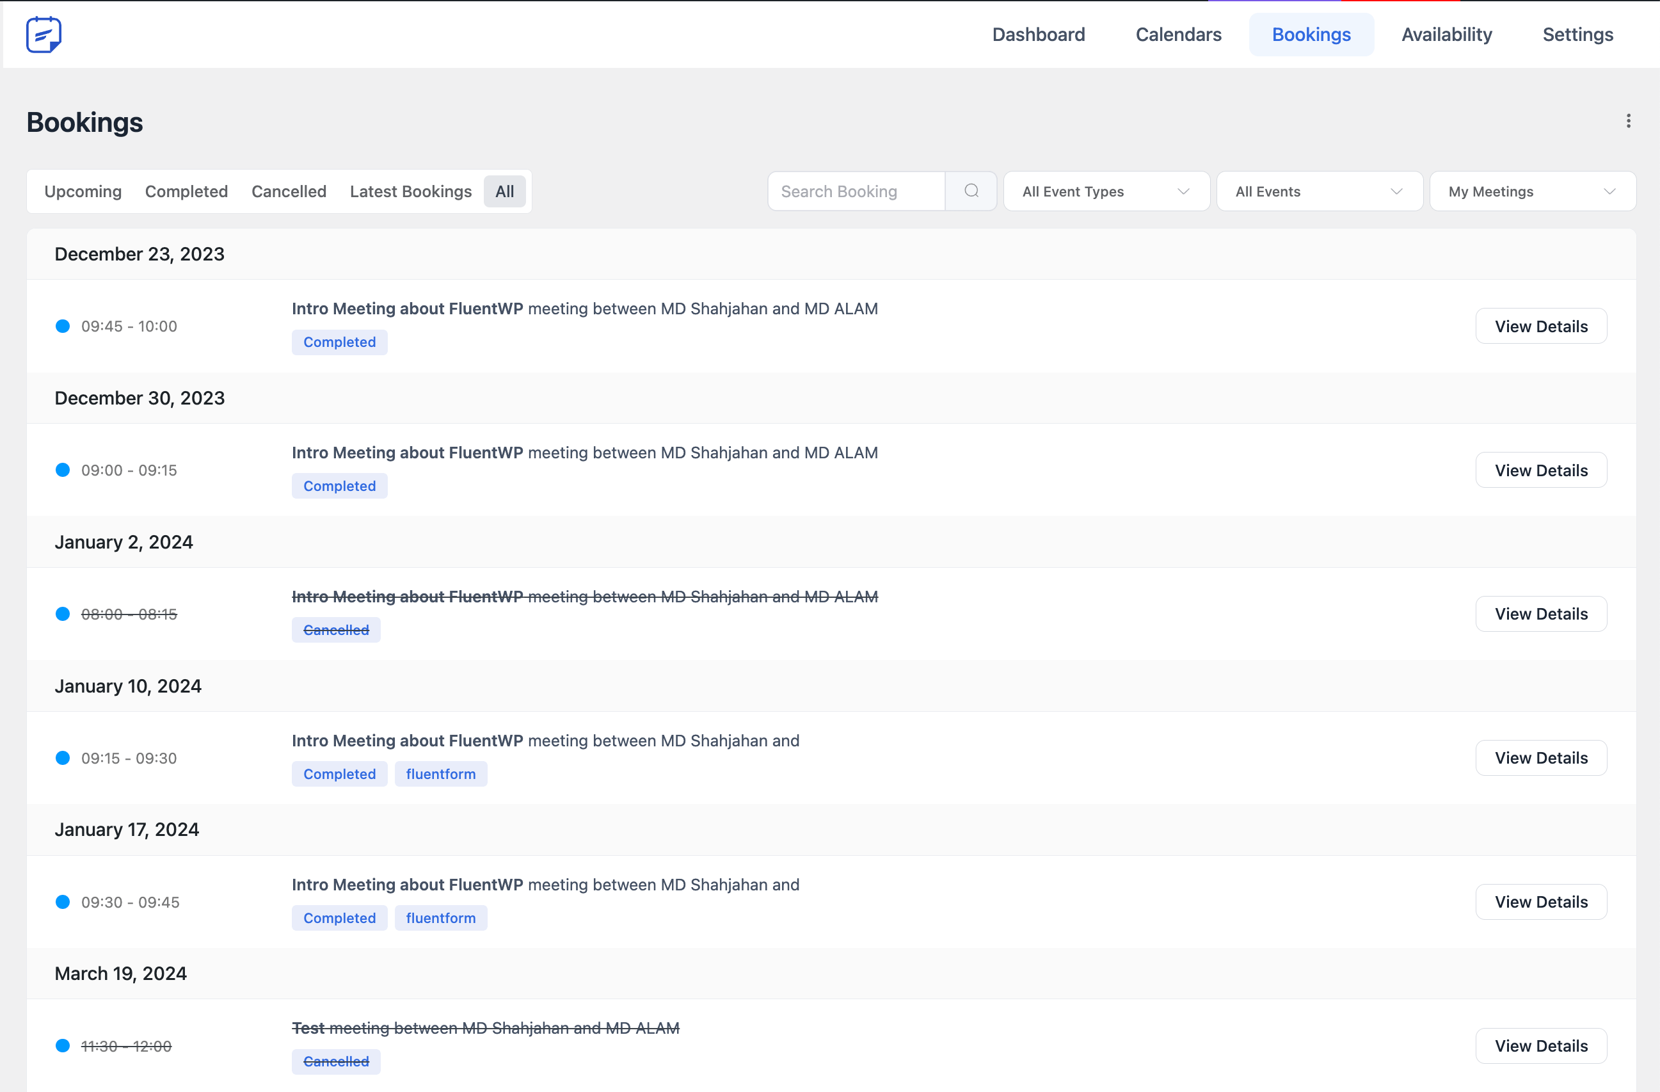The height and width of the screenshot is (1092, 1660).
Task: Click View Details for January 2 cancelled booking
Action: coord(1542,613)
